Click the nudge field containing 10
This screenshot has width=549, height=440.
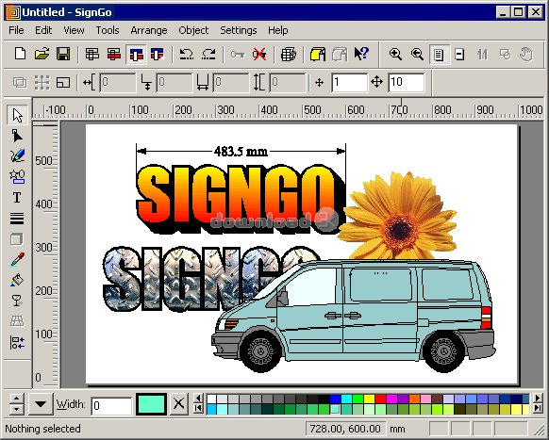(407, 83)
